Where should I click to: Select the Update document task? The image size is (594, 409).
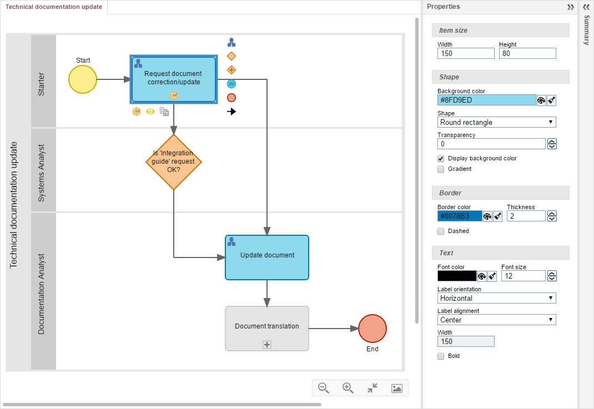coord(267,257)
